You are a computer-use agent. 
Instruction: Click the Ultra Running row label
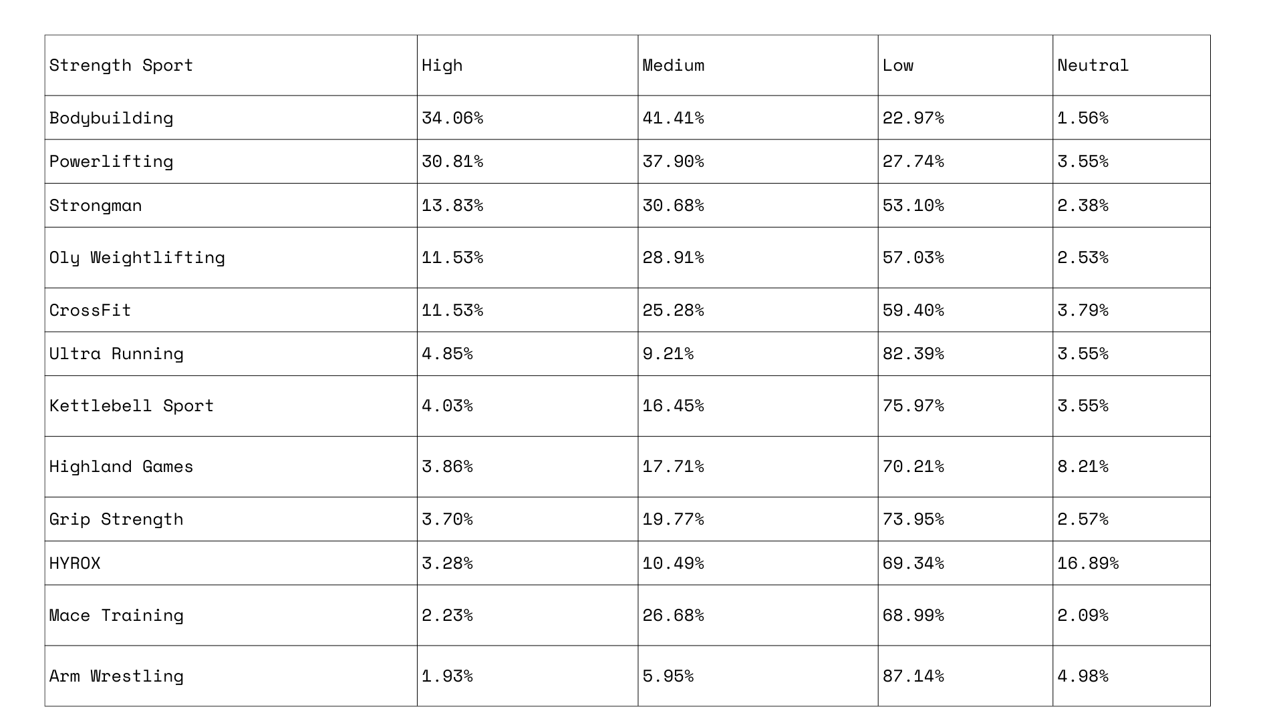(116, 354)
